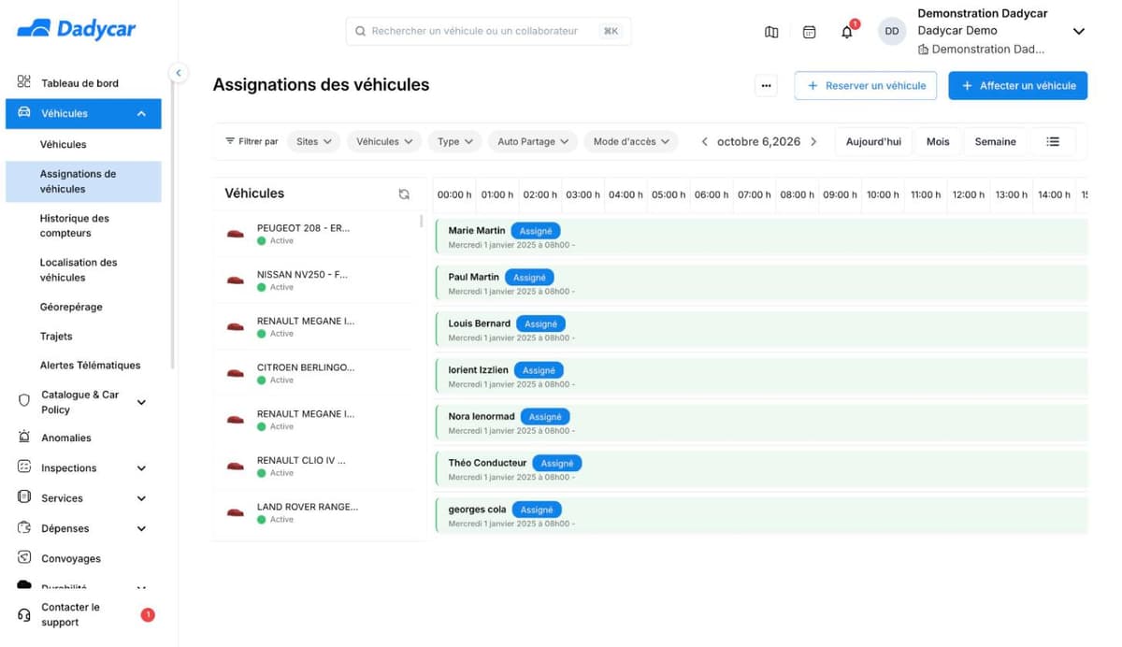
Task: Open the Type filter dropdown
Action: pos(455,142)
